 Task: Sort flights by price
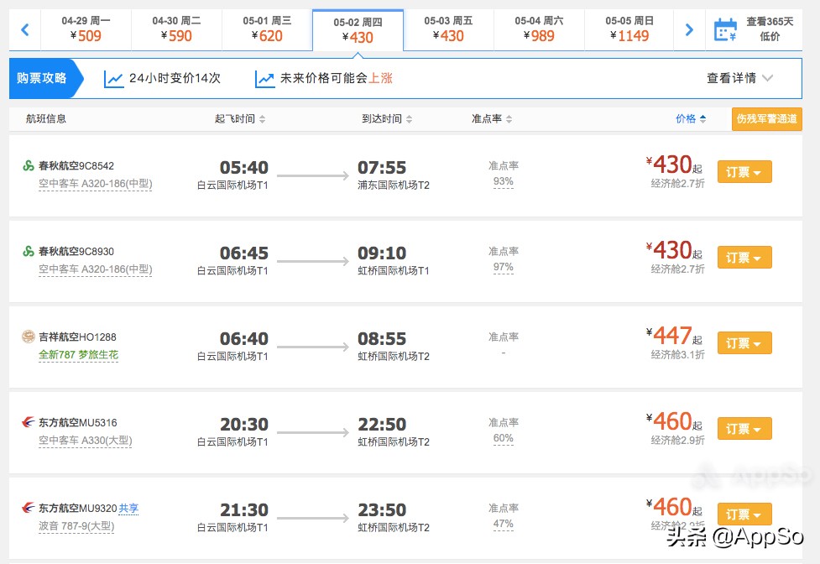[691, 119]
